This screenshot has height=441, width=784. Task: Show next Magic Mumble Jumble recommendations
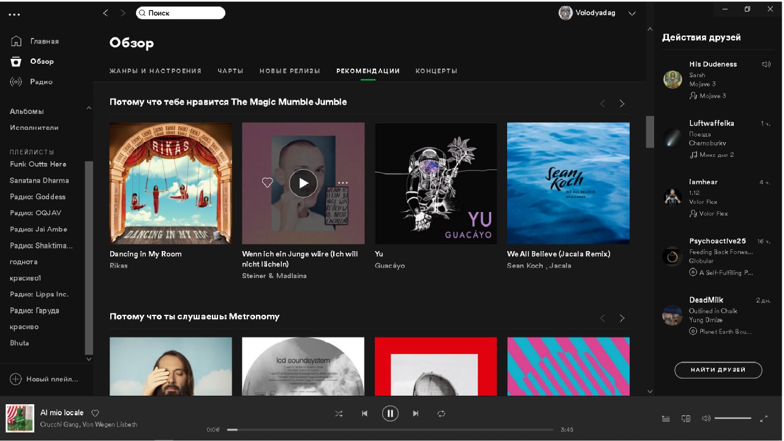(622, 104)
